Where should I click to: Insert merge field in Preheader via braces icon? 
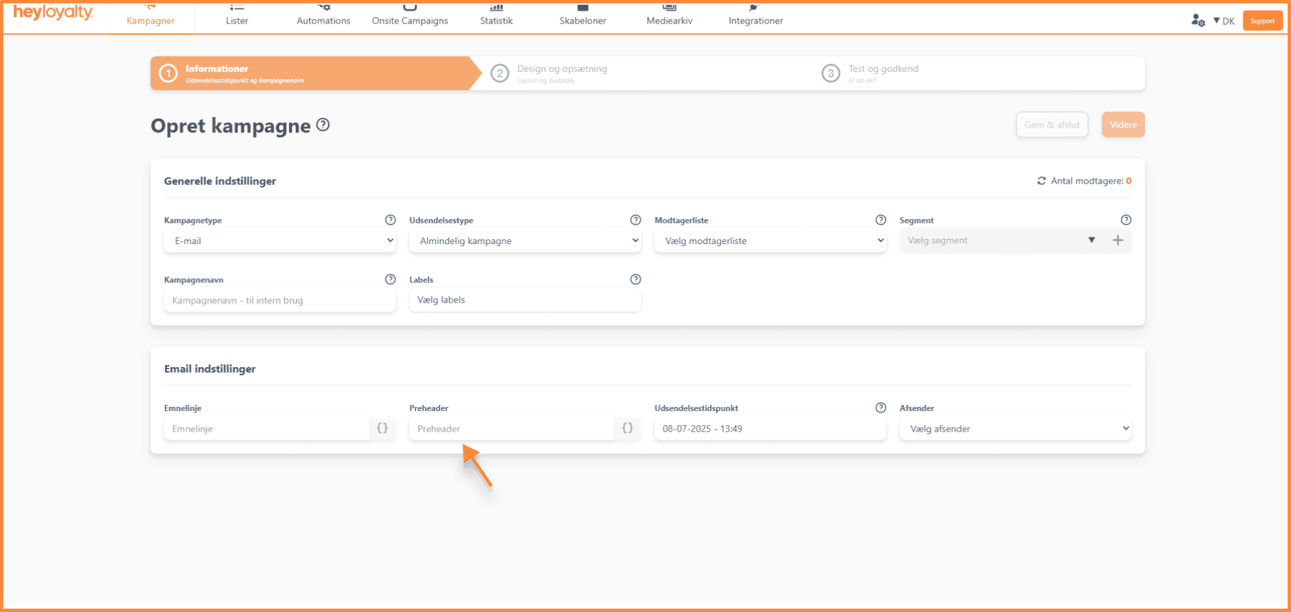point(627,428)
